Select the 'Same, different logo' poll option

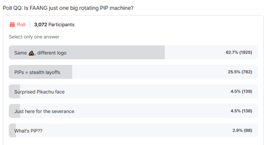click(133, 52)
